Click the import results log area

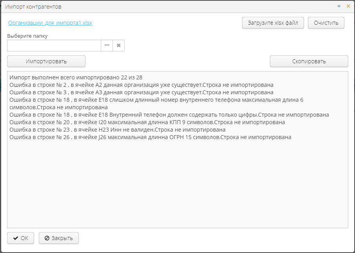(177, 177)
